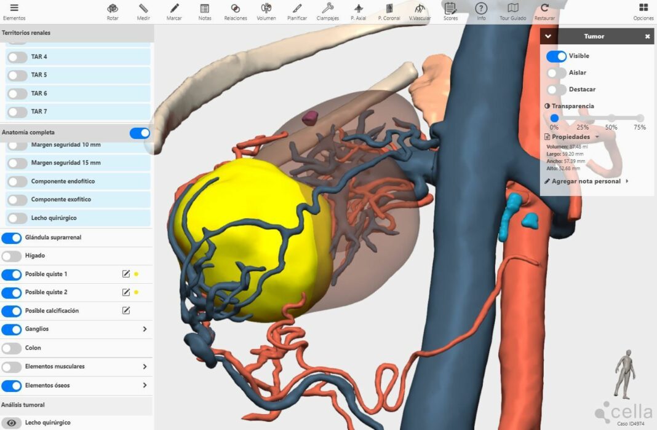Expand the Ganglios entry
Viewport: 657px width, 430px height.
click(x=144, y=329)
